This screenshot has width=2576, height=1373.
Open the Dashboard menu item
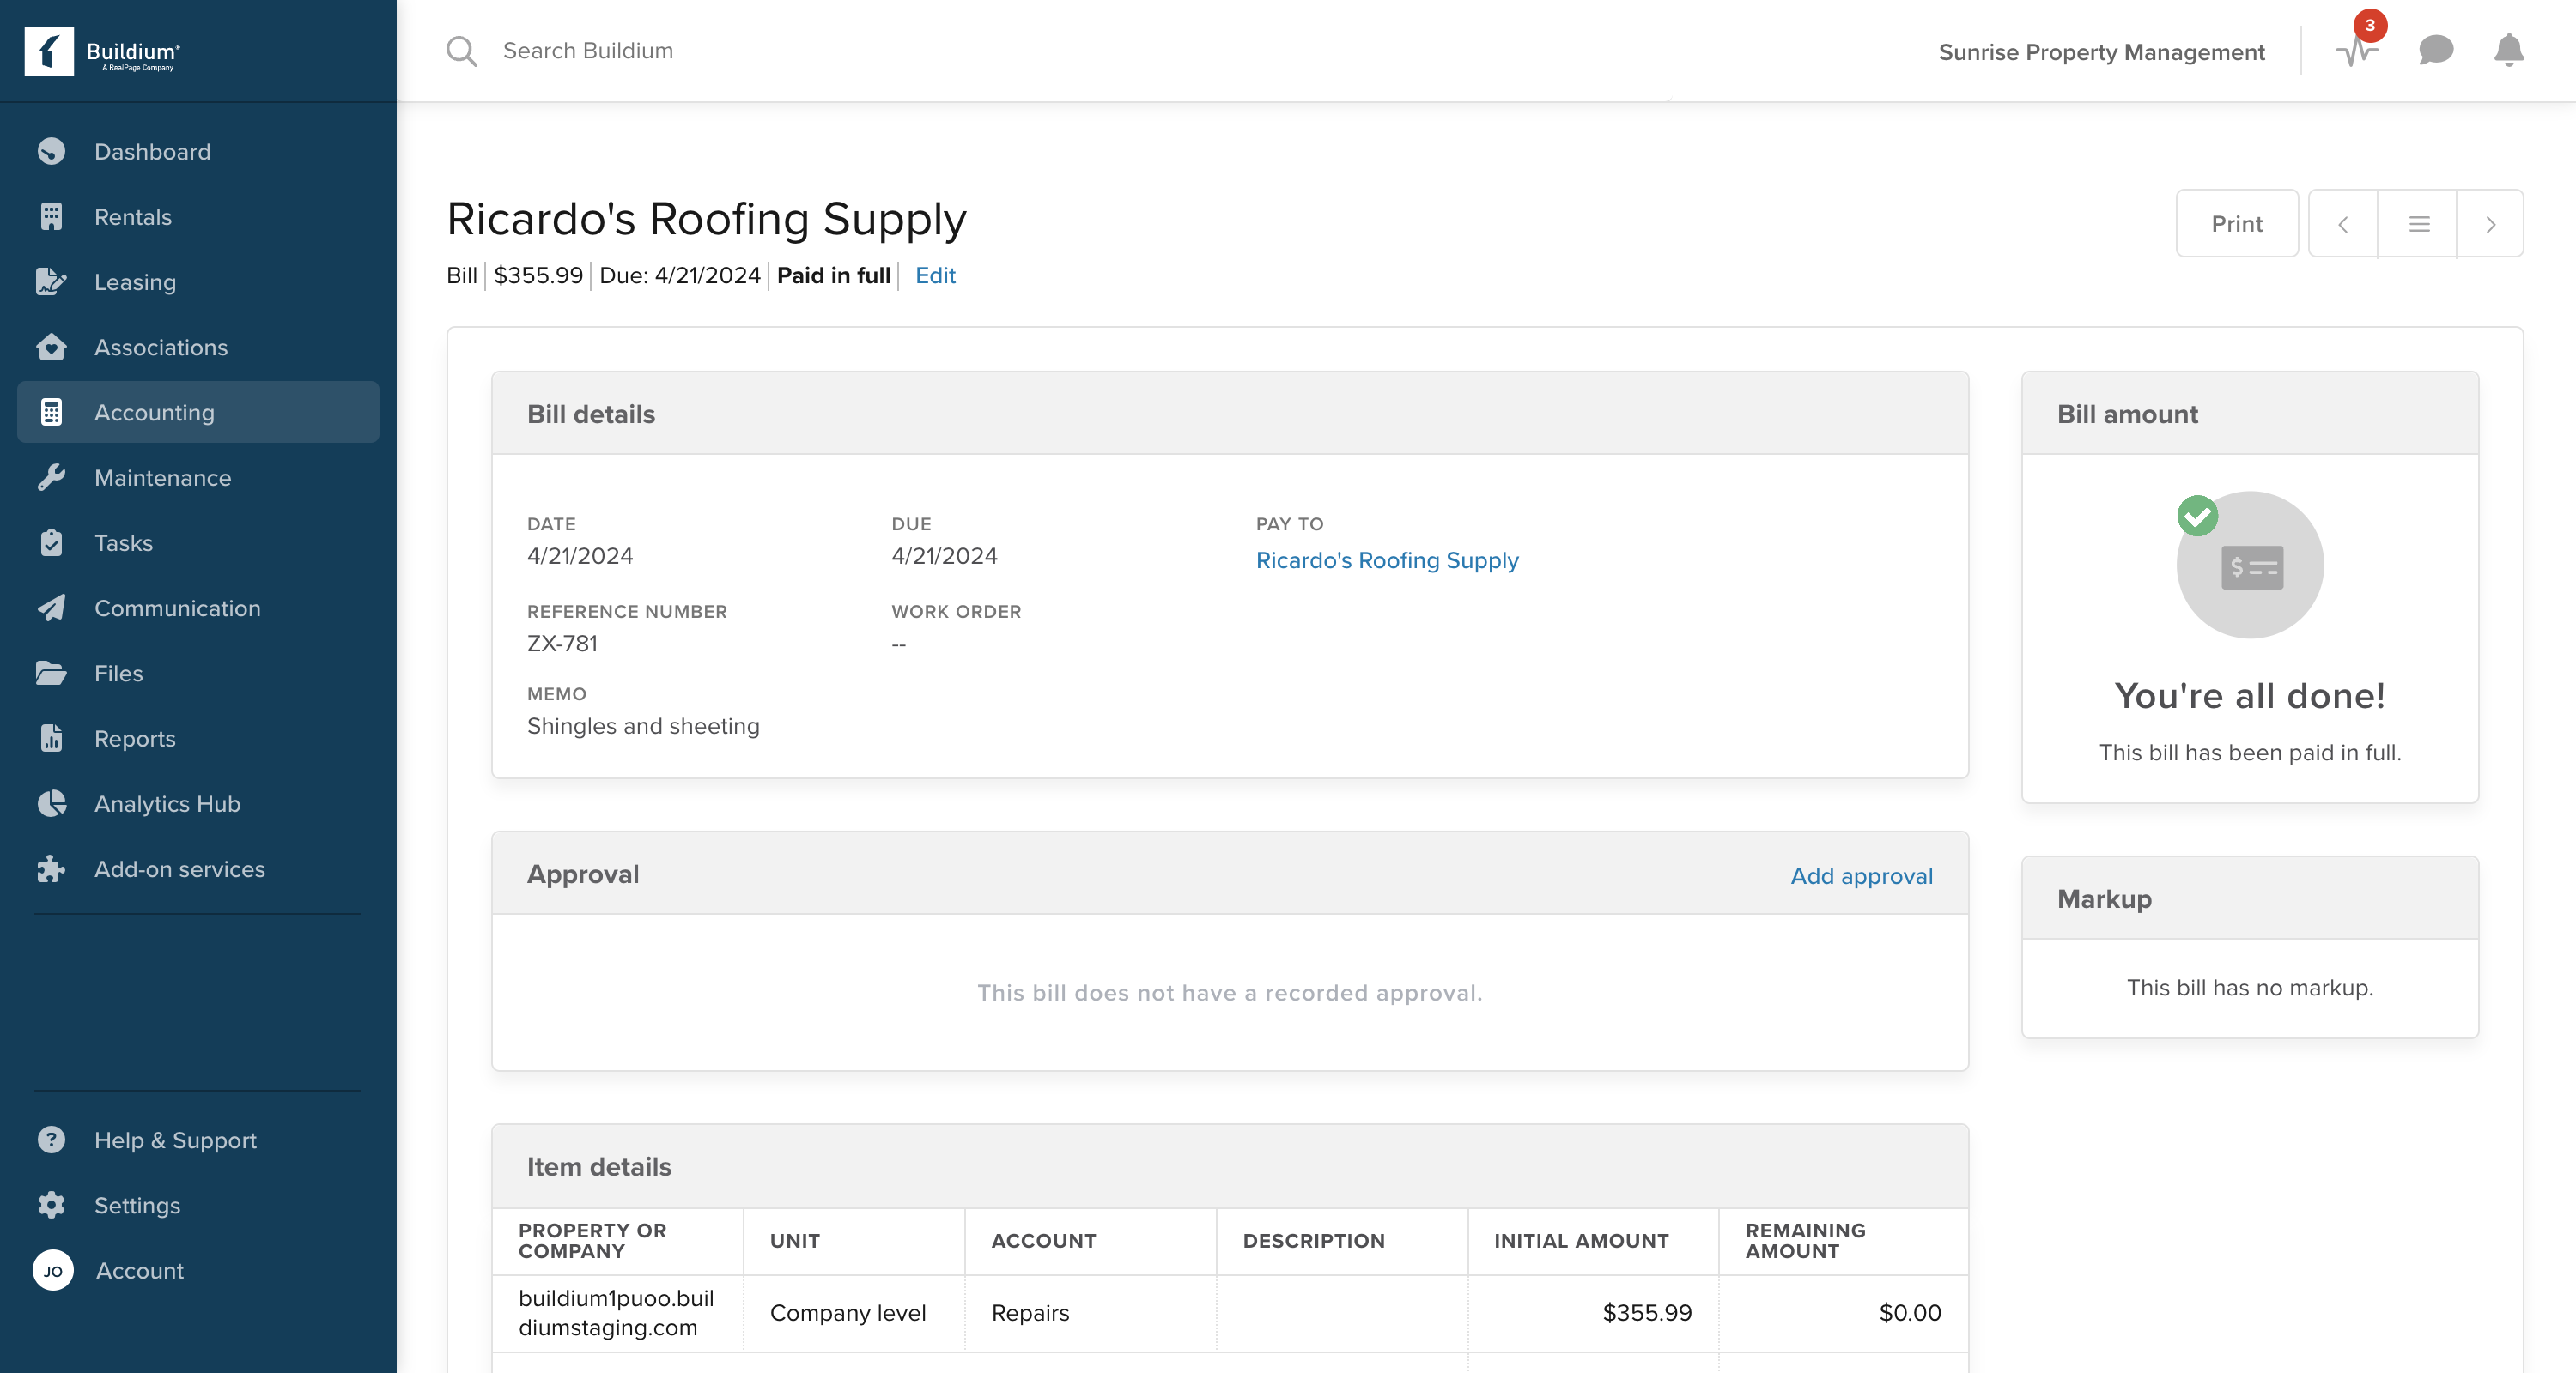tap(198, 152)
